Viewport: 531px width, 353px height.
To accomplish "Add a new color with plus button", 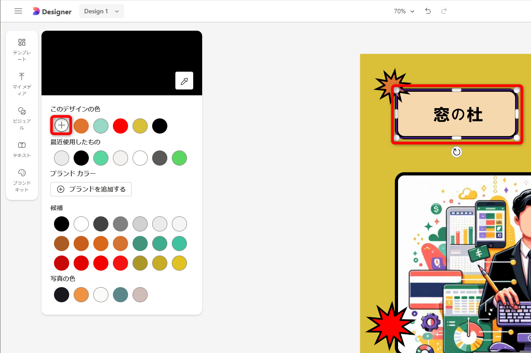I will [61, 126].
